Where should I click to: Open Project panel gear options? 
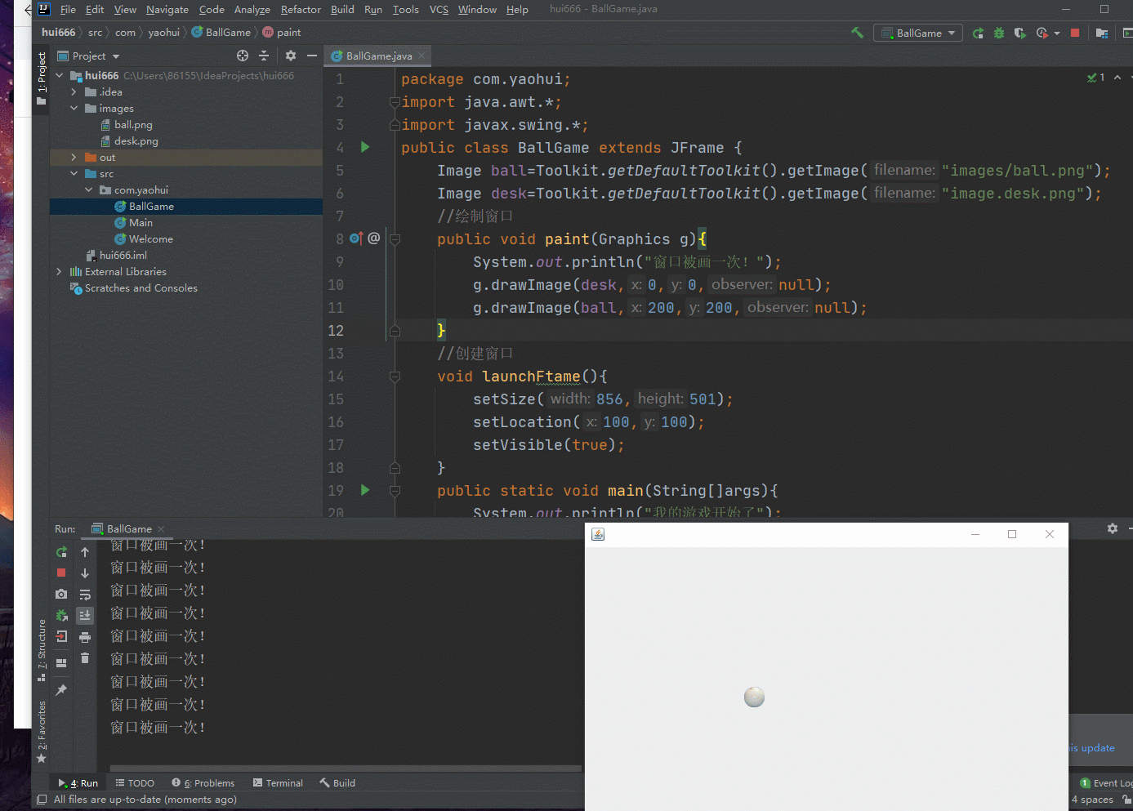point(291,56)
